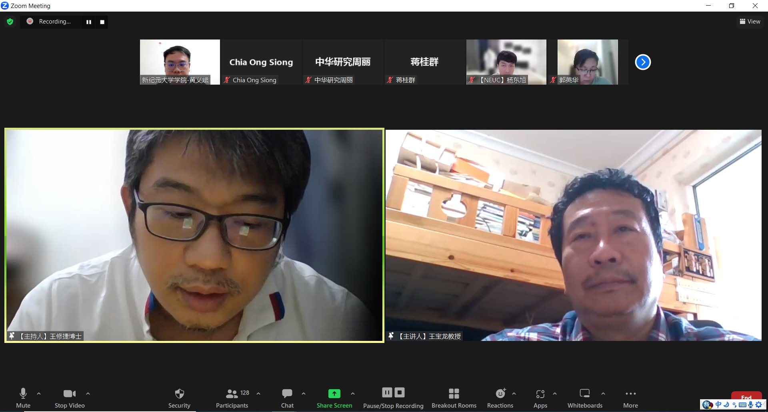Click the red Recording status dot

pyautogui.click(x=30, y=21)
